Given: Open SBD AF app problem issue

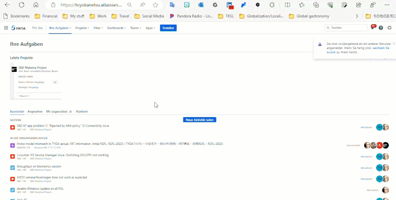Looking at the screenshot, I should tap(63, 126).
